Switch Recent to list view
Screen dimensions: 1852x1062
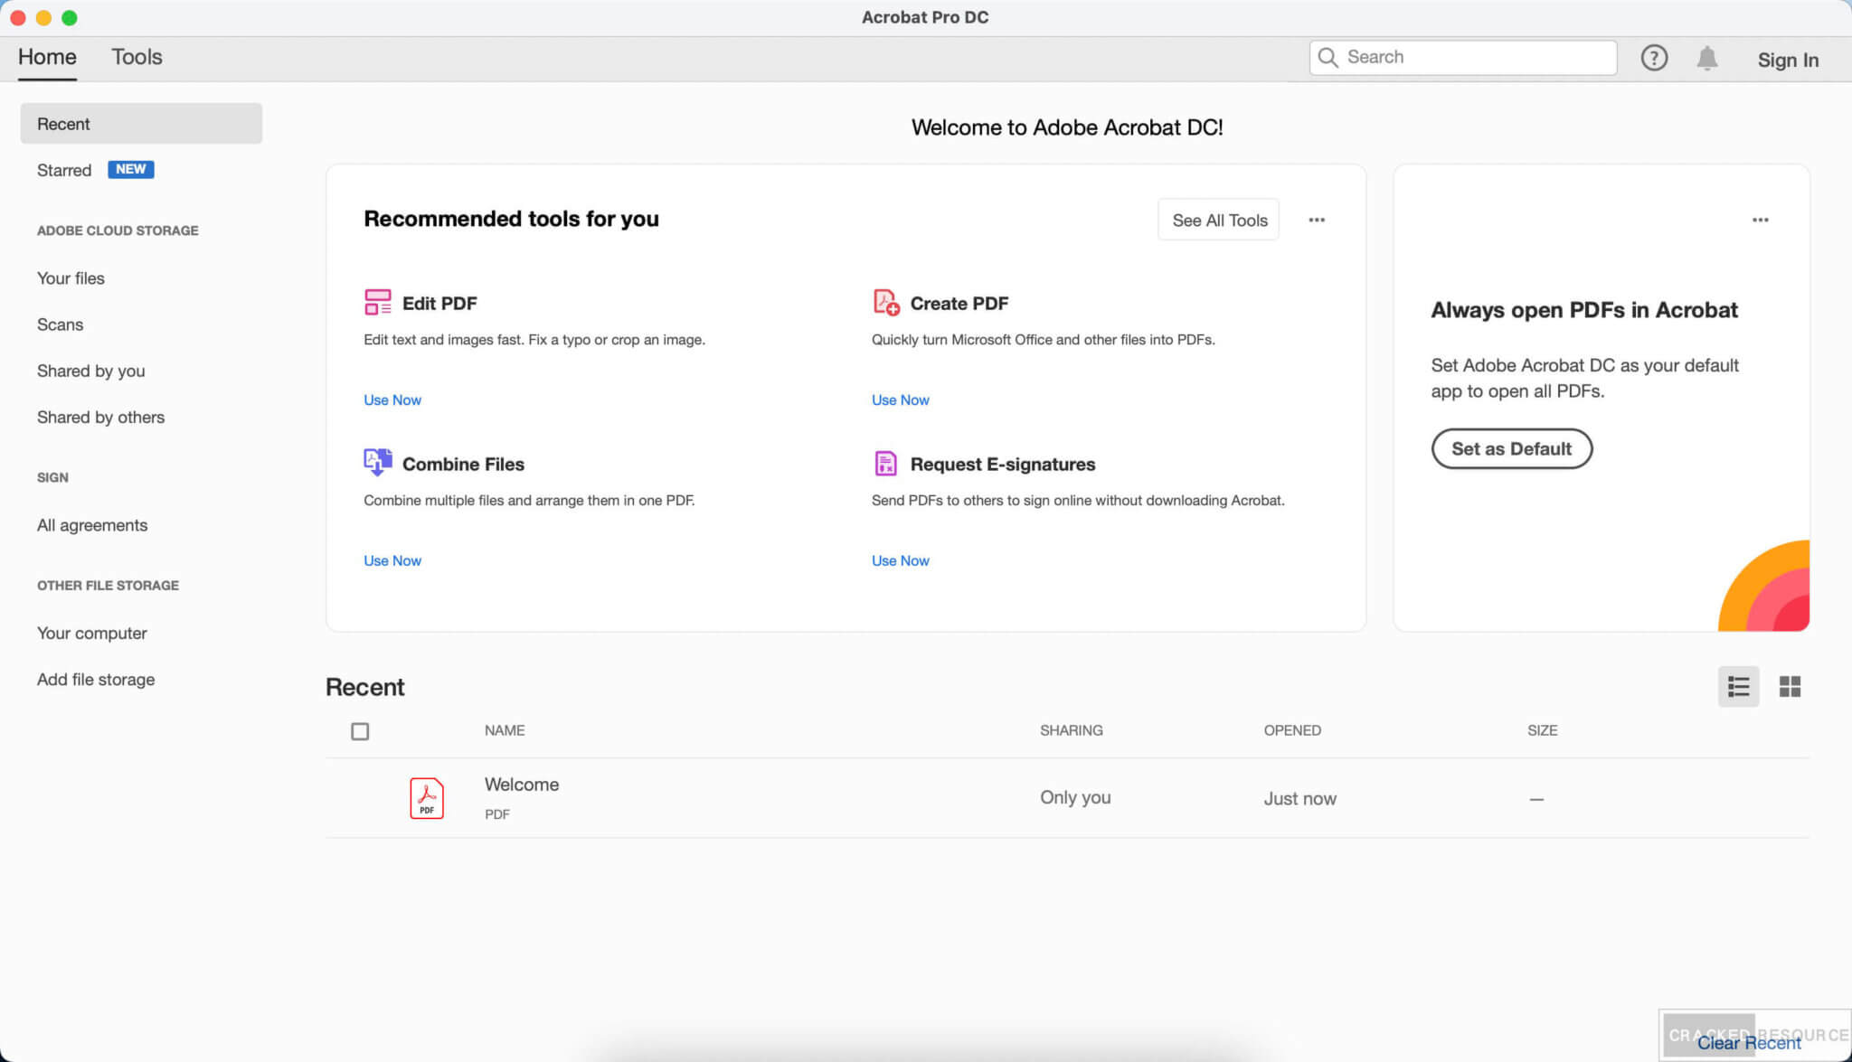tap(1738, 687)
